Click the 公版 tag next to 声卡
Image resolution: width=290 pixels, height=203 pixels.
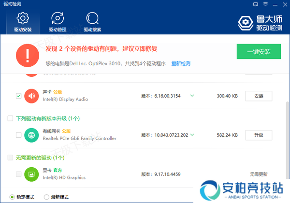tap(58, 92)
